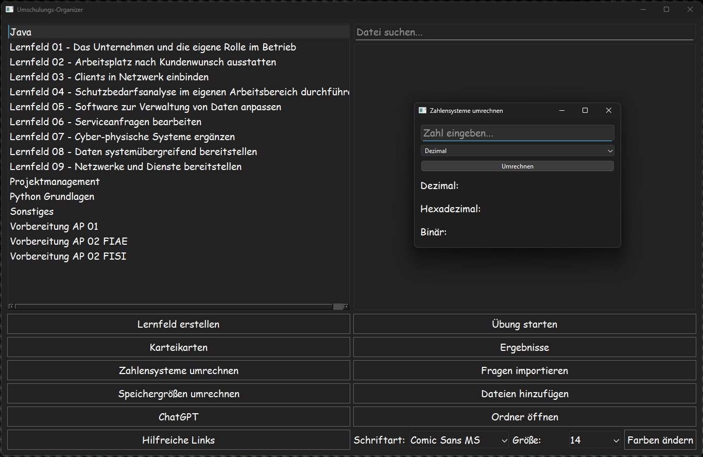703x457 pixels.
Task: Minimize the Zahlensysteme umrechnen dialog
Action: pos(562,110)
